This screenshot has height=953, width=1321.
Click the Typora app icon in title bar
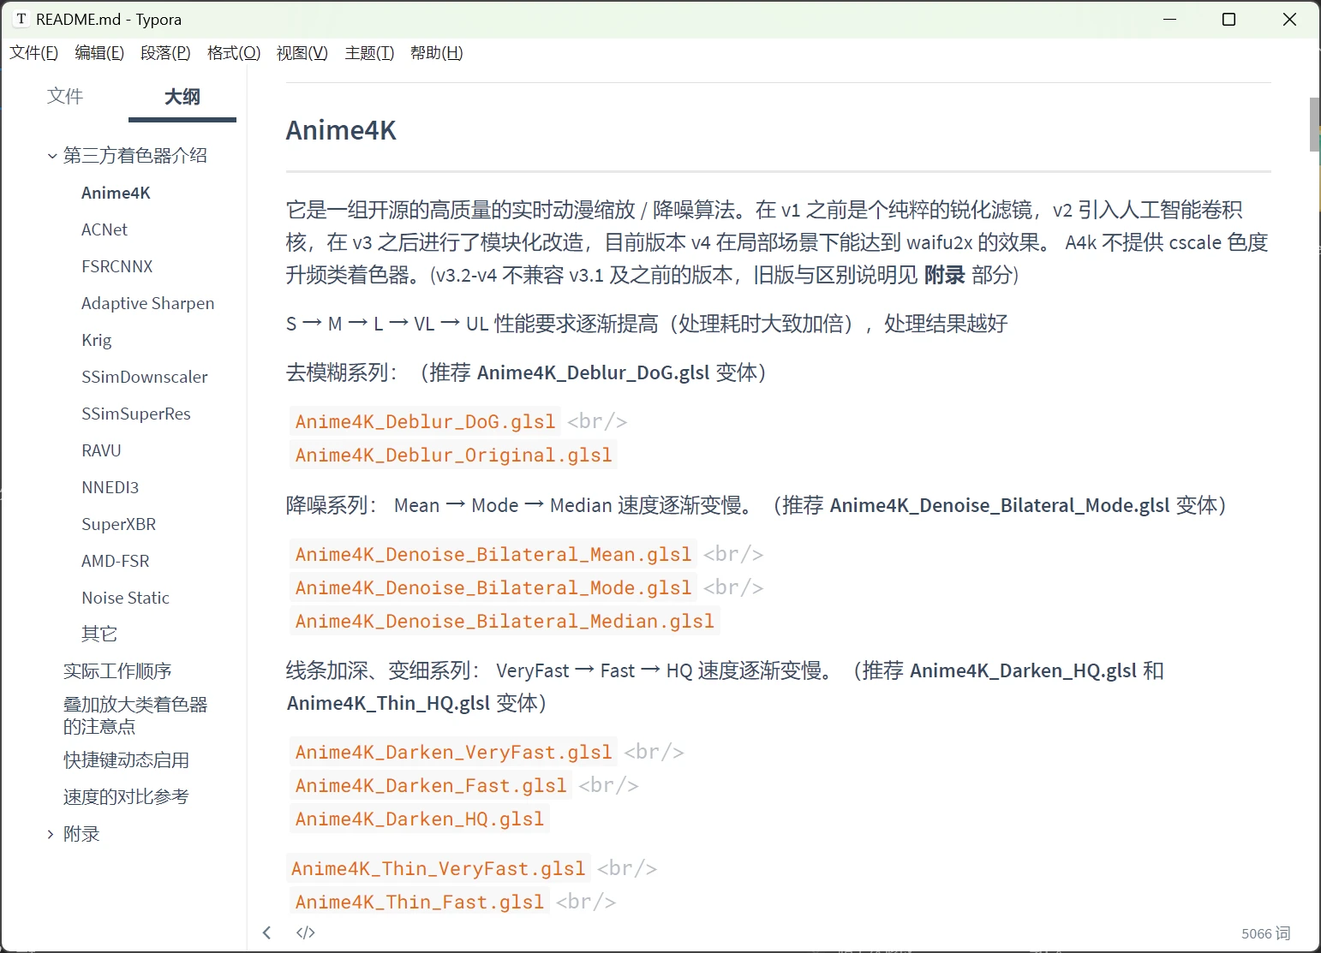point(21,19)
